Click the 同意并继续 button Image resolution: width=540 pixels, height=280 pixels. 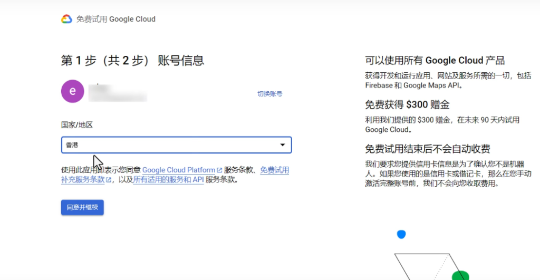click(x=82, y=207)
